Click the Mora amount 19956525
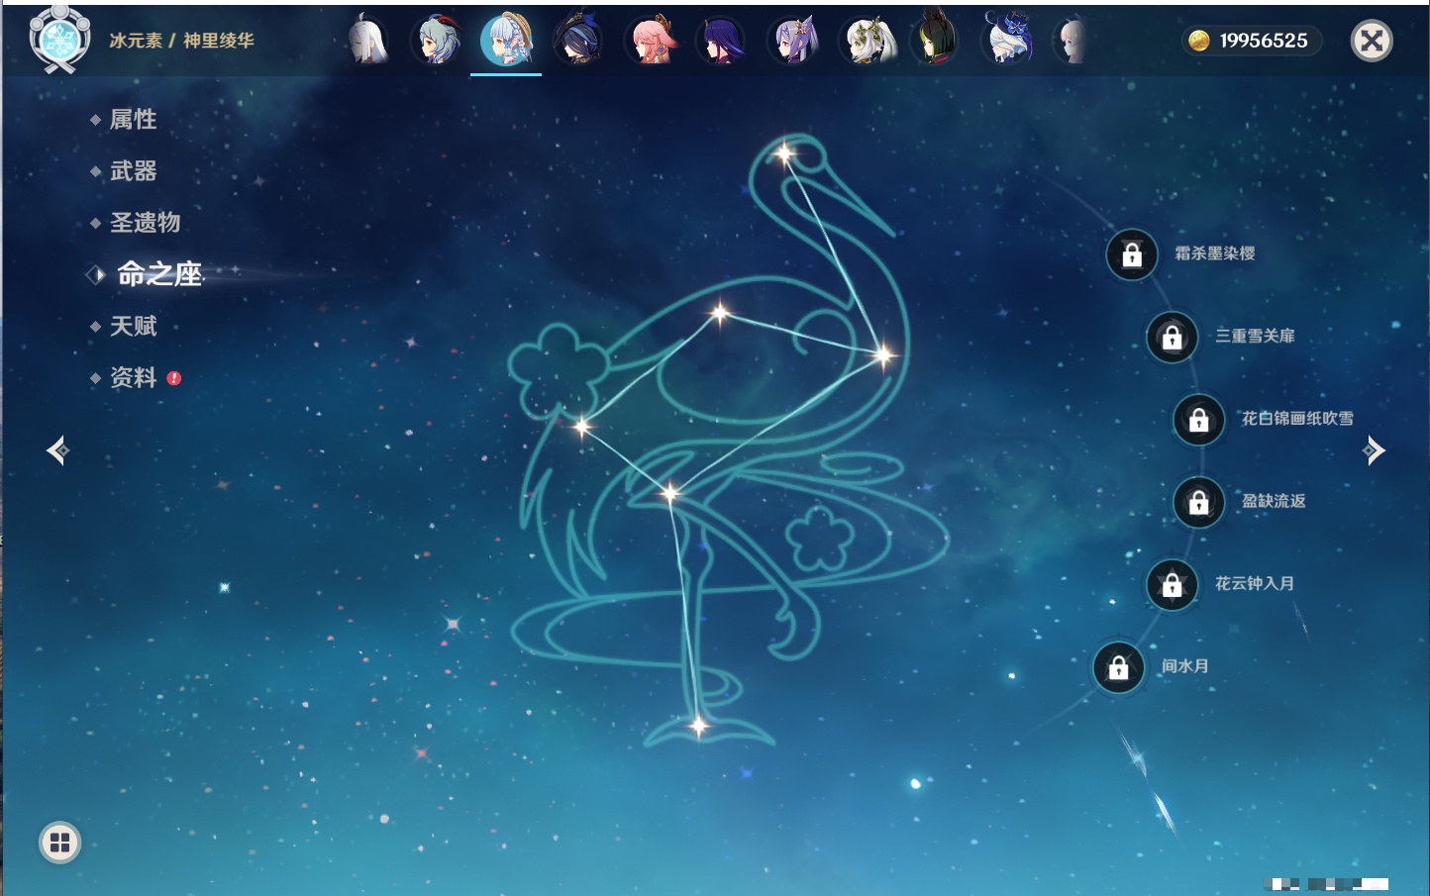The width and height of the screenshot is (1430, 896). [1264, 41]
